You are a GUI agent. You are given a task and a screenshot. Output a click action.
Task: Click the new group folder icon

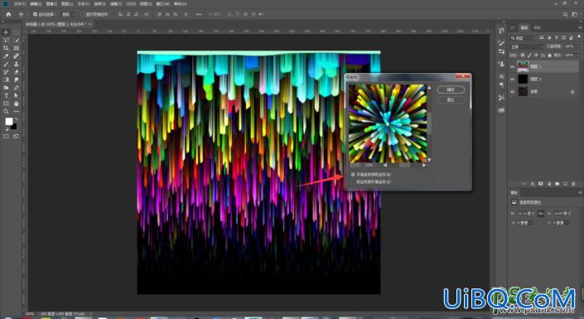click(557, 184)
